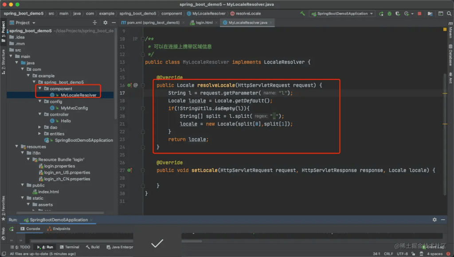Select login_en_US.properties file in tree
The image size is (454, 257).
point(67,172)
